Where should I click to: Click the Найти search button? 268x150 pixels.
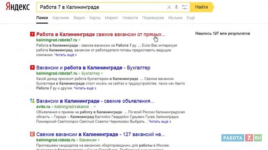202,7
